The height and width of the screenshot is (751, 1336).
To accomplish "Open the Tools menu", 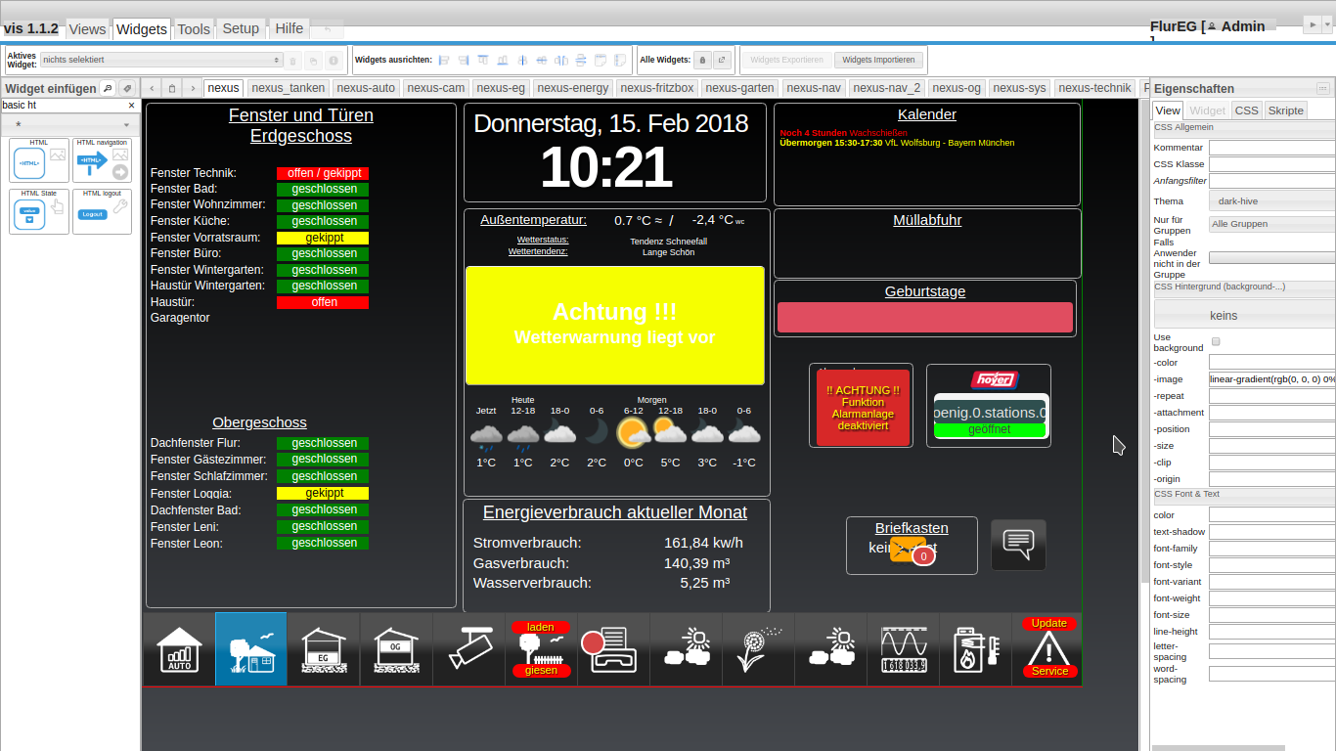I will tap(194, 29).
